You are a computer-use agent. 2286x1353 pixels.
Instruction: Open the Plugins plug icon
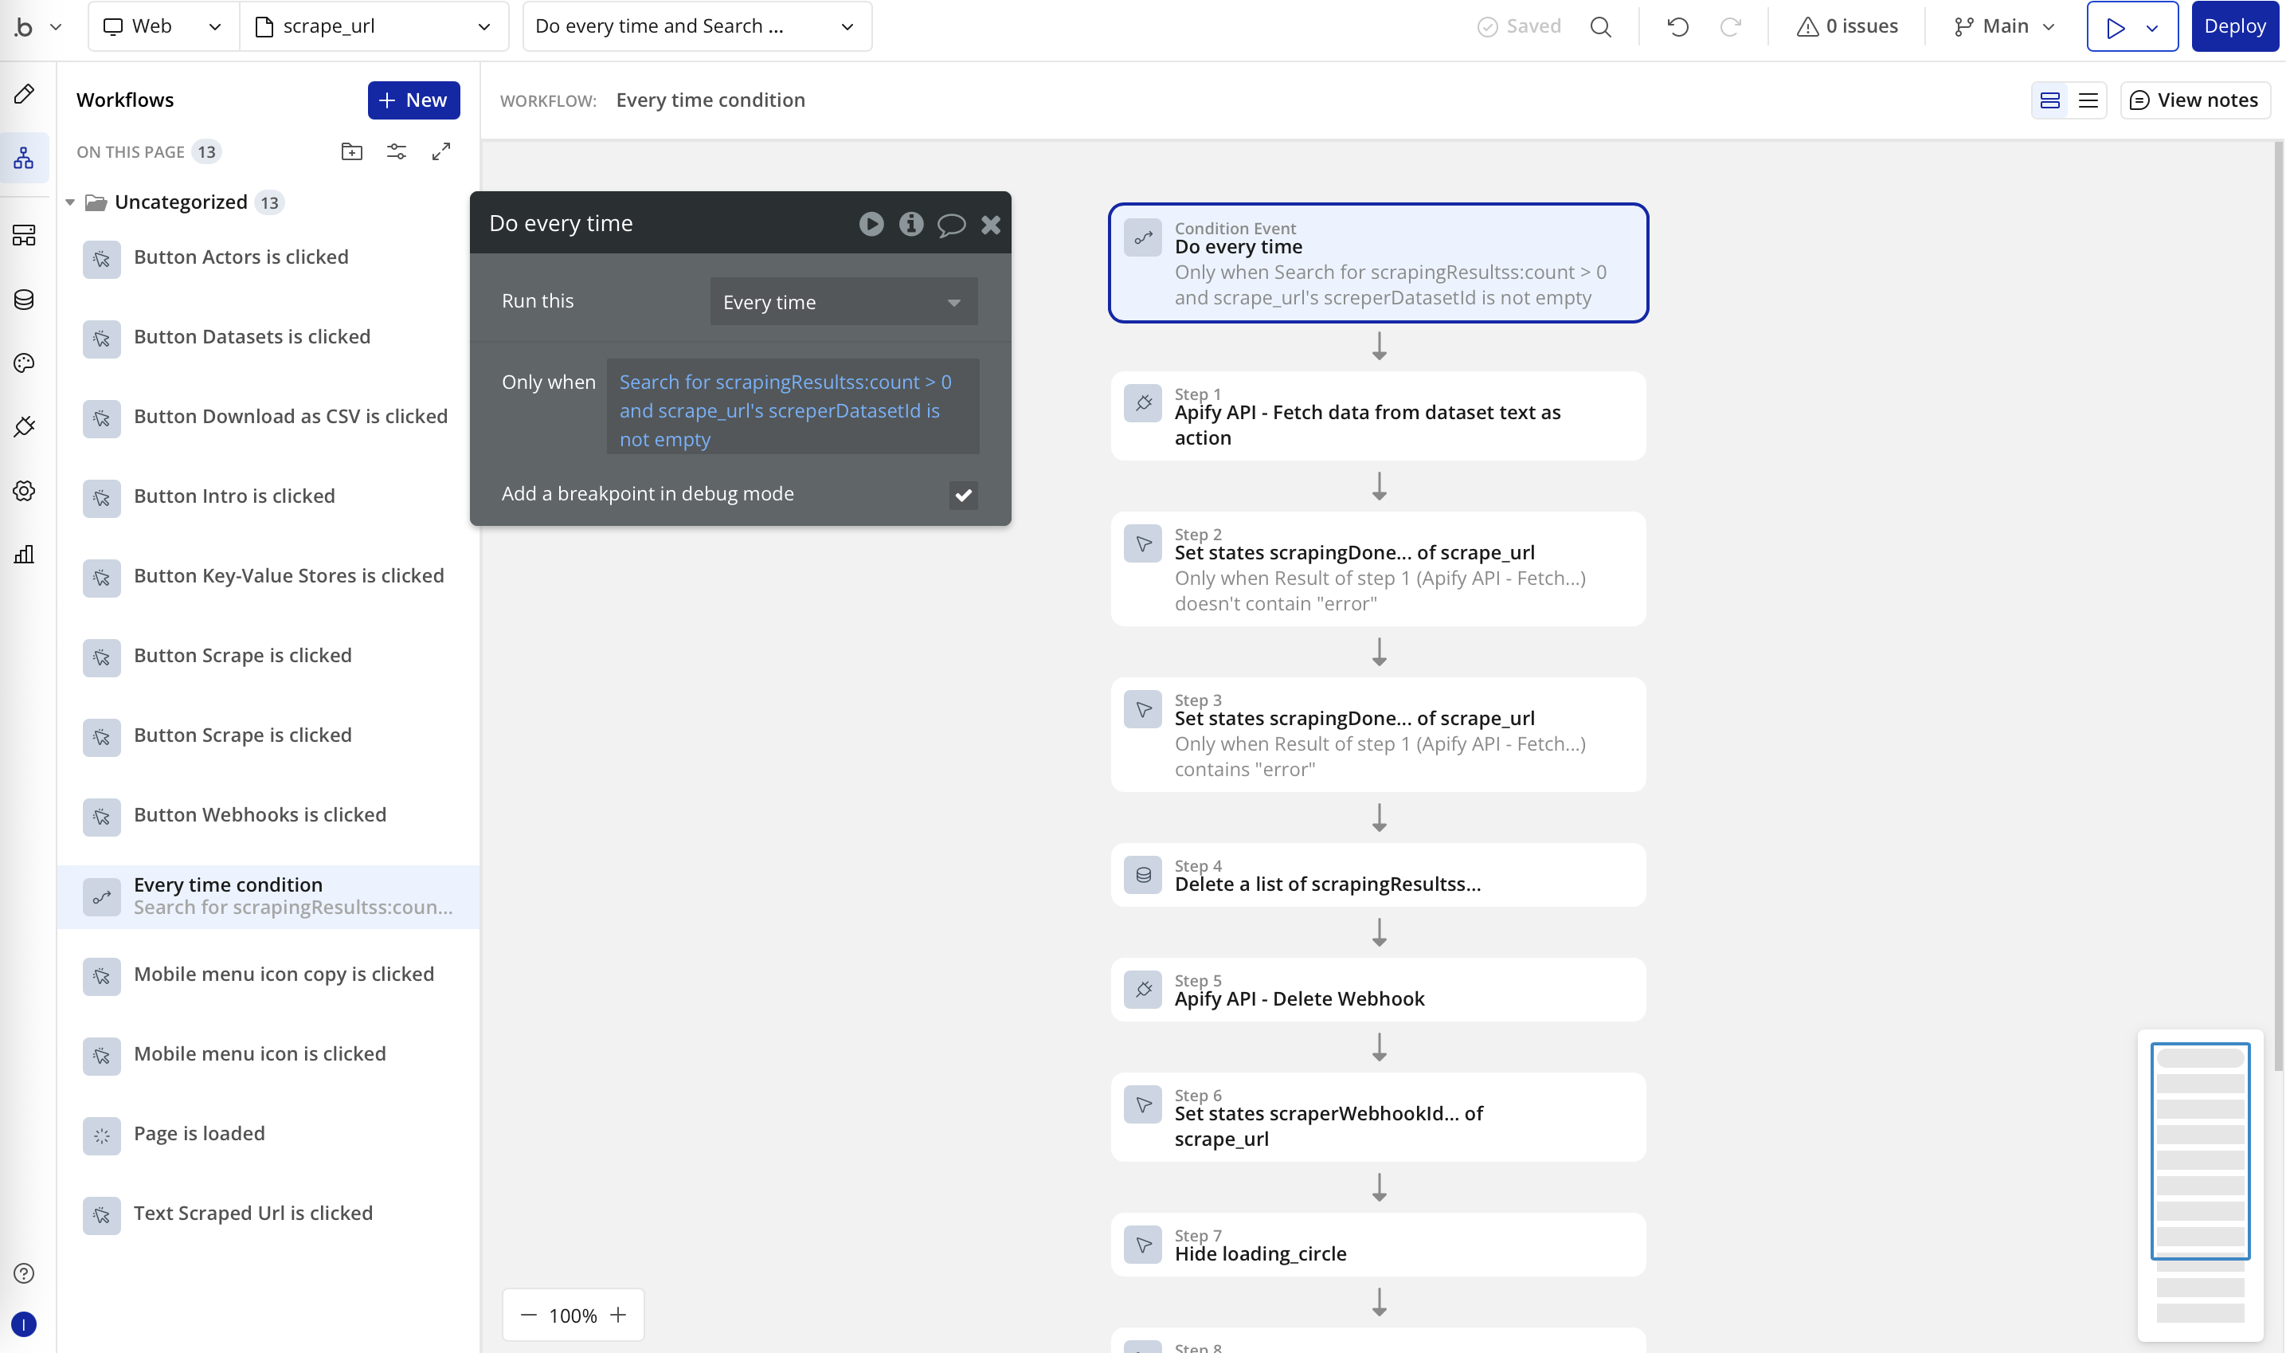tap(25, 426)
